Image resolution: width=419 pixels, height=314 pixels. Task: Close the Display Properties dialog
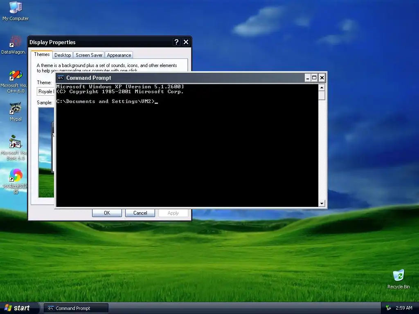pyautogui.click(x=186, y=42)
